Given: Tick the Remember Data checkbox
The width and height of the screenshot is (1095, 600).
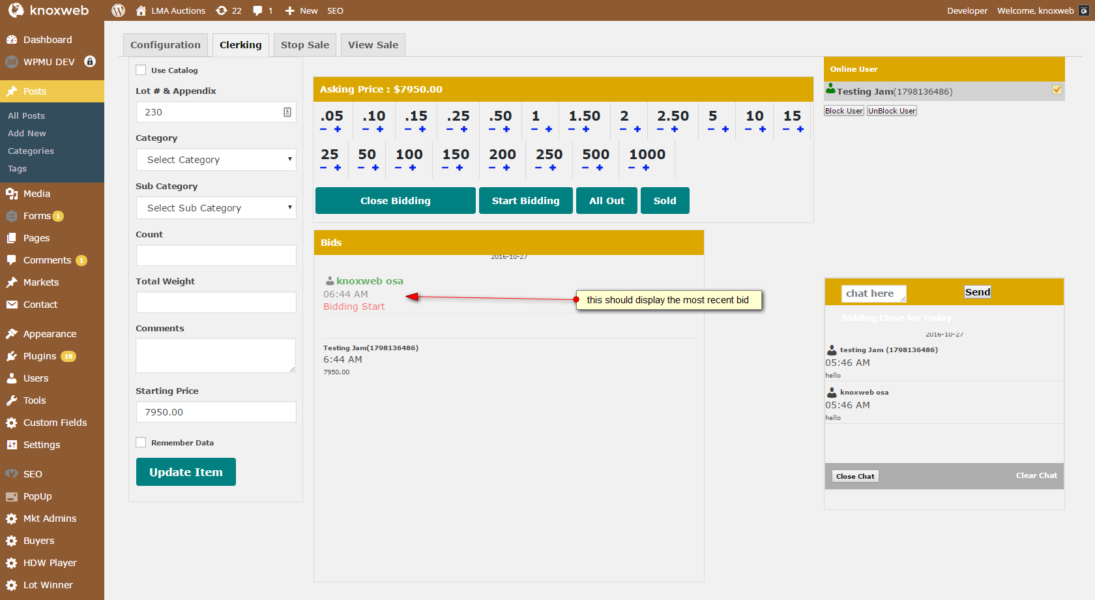Looking at the screenshot, I should [141, 442].
